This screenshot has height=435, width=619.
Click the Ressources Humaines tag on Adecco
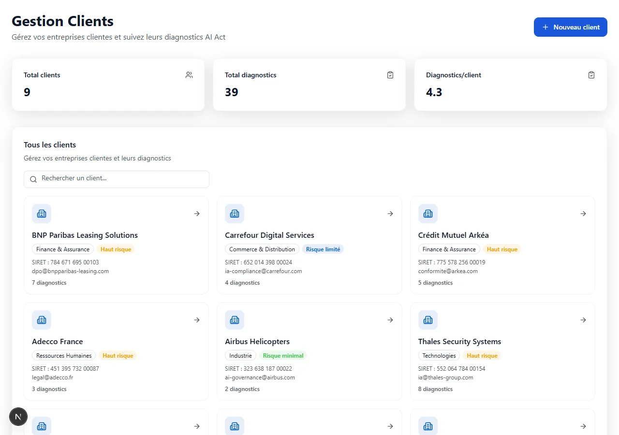[x=64, y=356]
